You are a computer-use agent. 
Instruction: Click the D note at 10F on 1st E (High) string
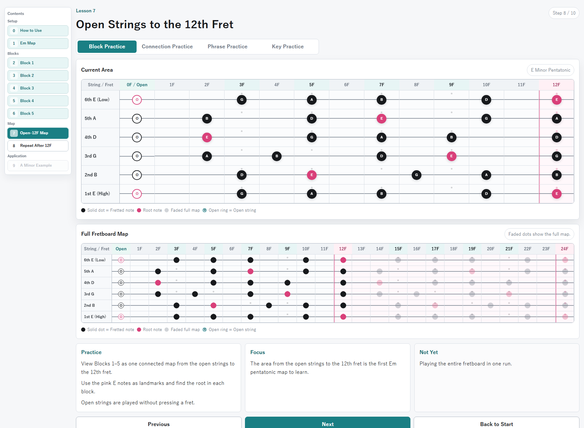[x=486, y=194]
